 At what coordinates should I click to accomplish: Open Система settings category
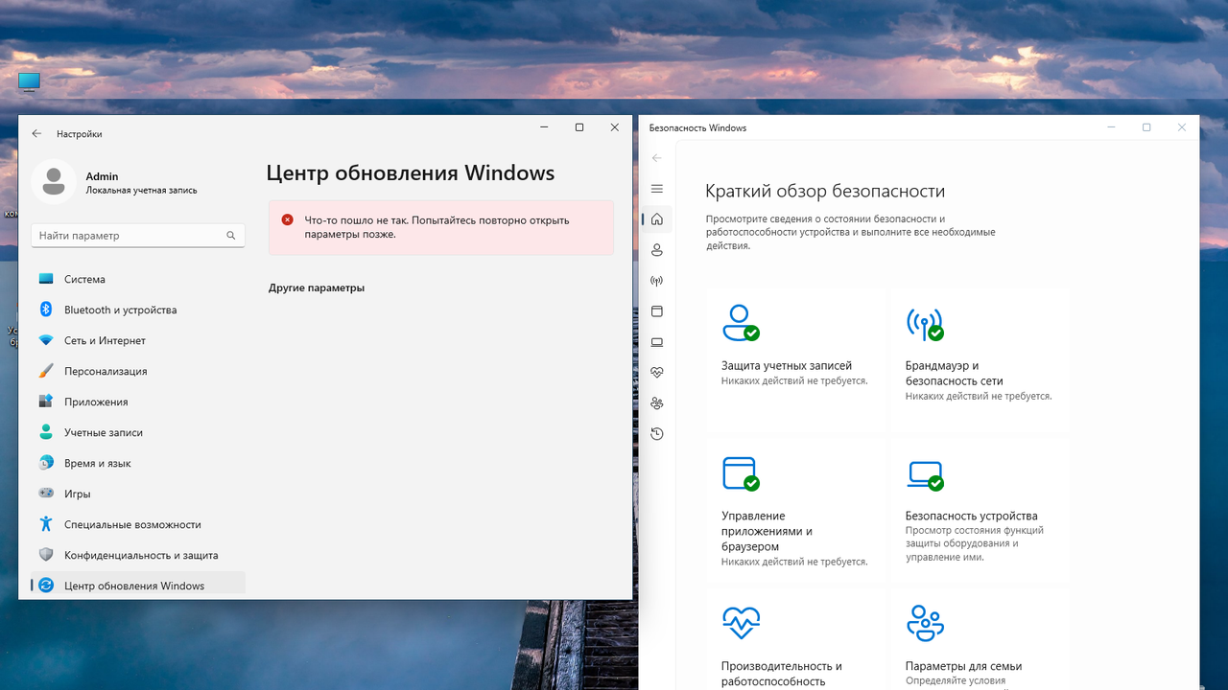(138, 279)
